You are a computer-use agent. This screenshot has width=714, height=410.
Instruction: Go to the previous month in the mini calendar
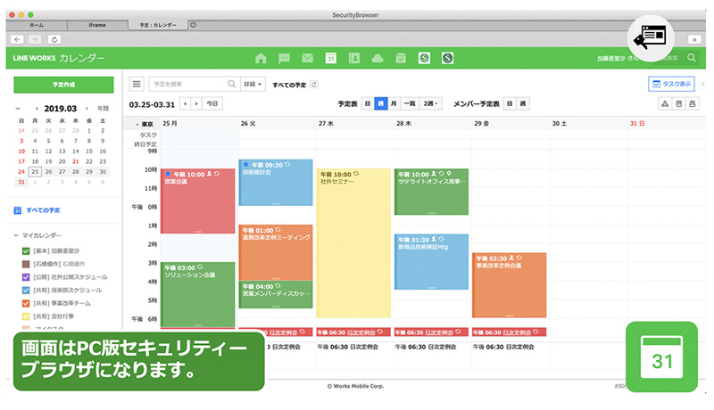pos(37,109)
